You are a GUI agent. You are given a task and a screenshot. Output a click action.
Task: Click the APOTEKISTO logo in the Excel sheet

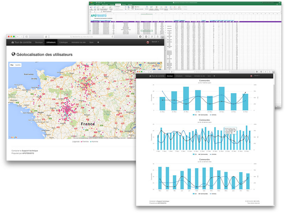click(99, 16)
